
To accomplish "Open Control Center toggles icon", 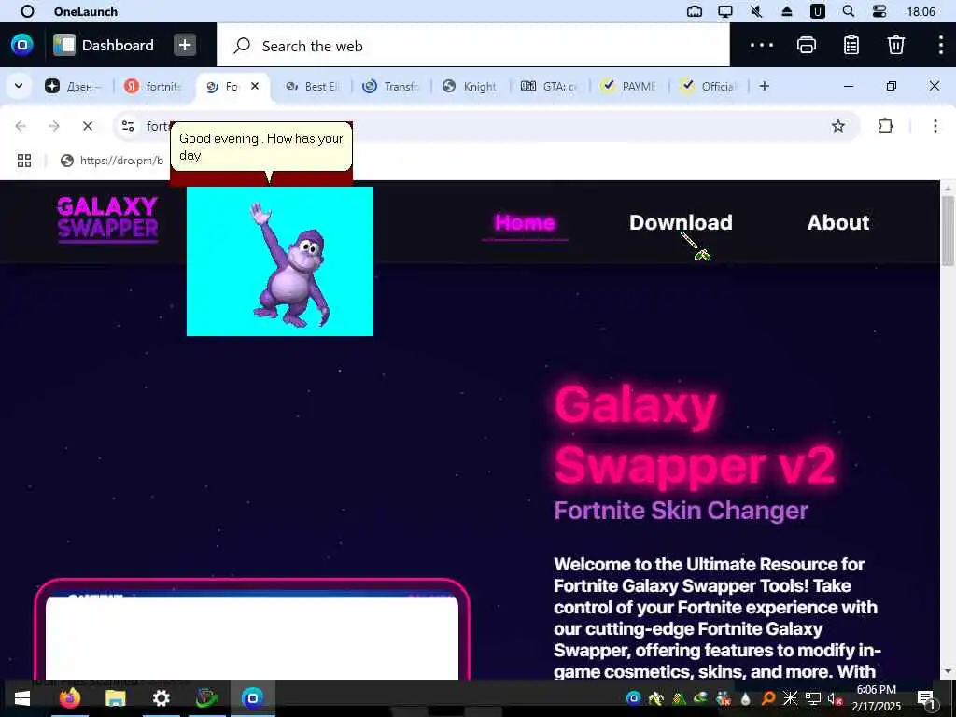I will 879,11.
